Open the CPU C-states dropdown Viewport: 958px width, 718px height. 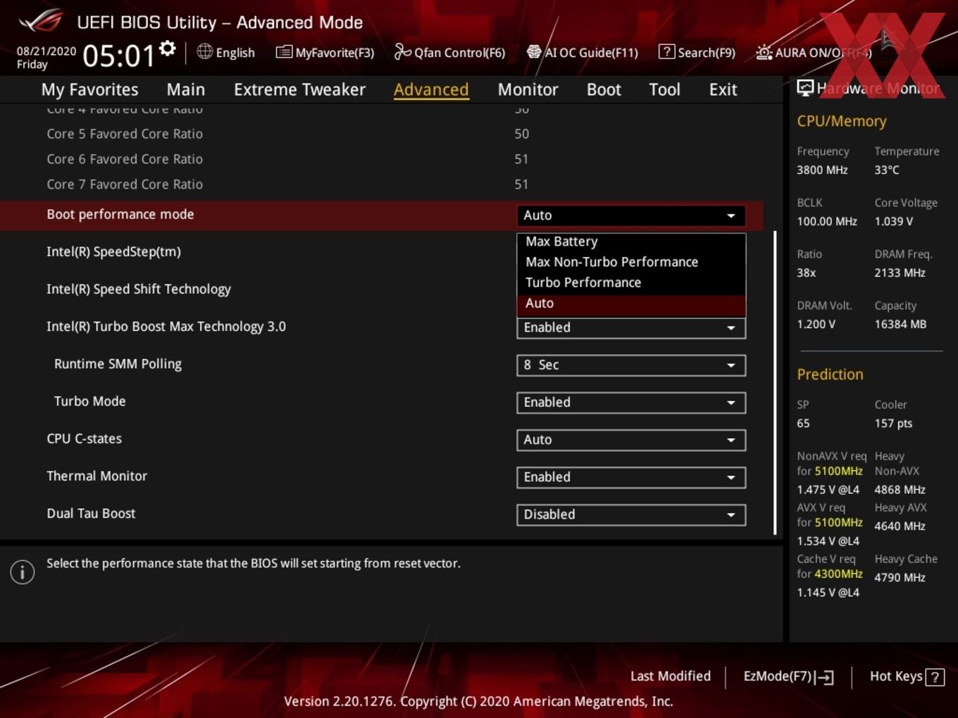click(631, 439)
